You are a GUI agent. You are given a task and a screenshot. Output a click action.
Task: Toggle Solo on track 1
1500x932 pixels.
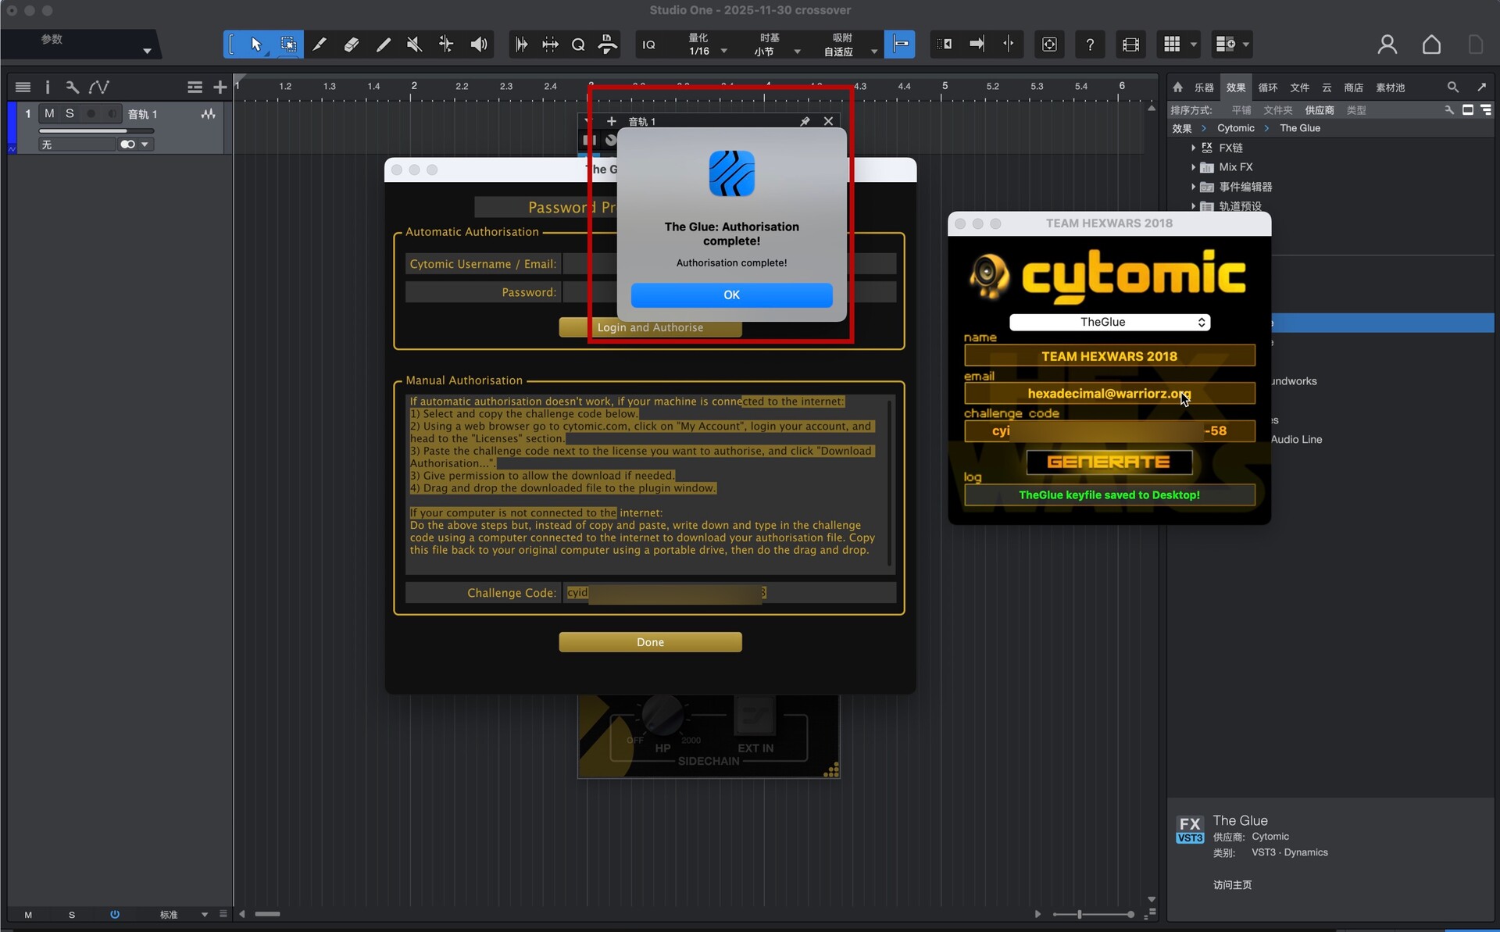(x=70, y=113)
